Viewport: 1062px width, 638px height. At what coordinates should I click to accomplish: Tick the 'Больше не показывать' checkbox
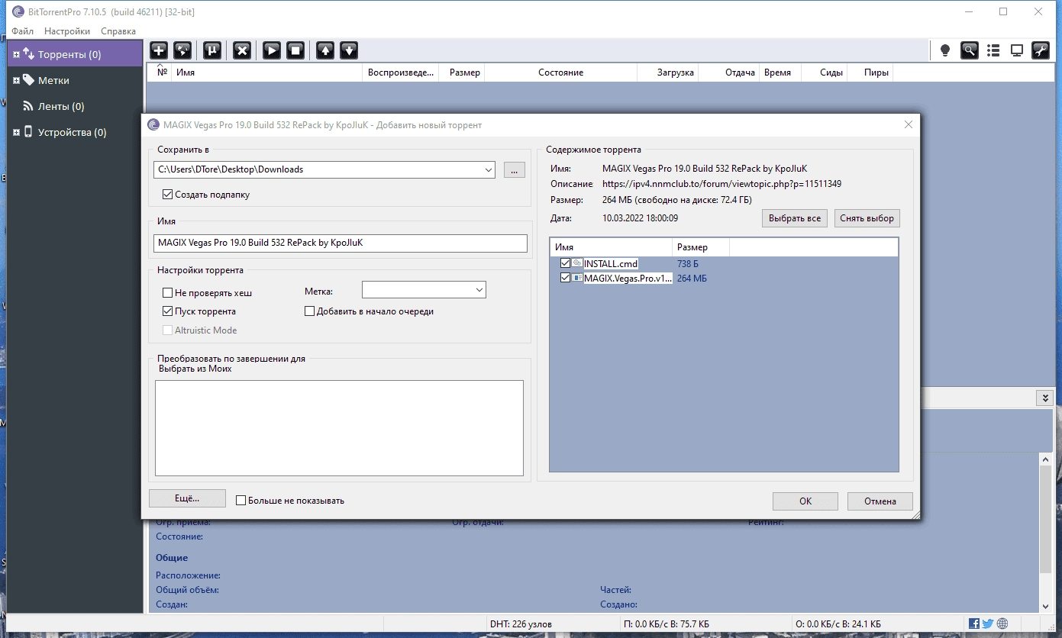[241, 501]
